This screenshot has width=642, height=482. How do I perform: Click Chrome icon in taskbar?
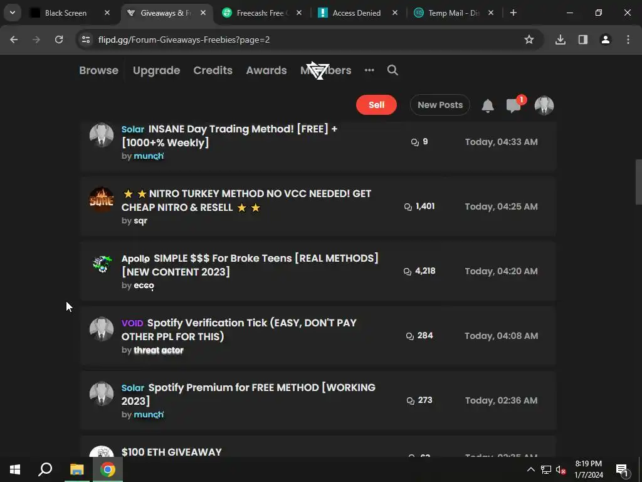click(x=108, y=469)
